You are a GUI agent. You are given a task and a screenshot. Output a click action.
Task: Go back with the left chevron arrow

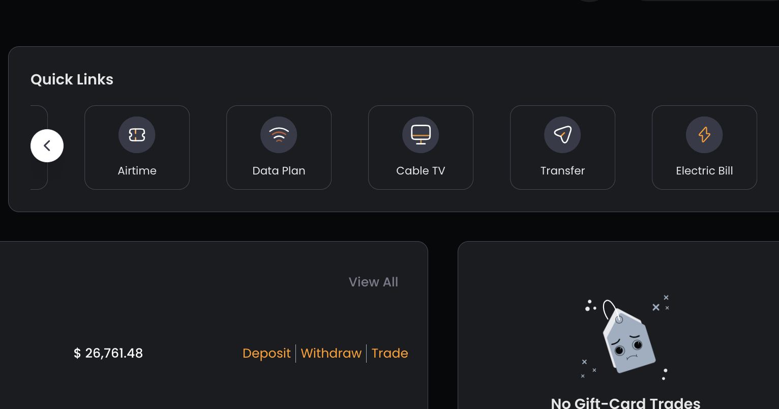pos(47,146)
